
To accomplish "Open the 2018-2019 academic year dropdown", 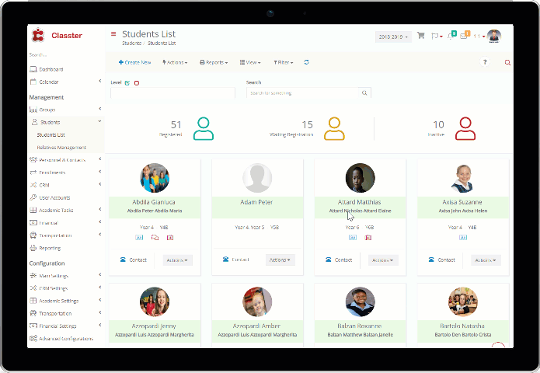I will pos(393,37).
